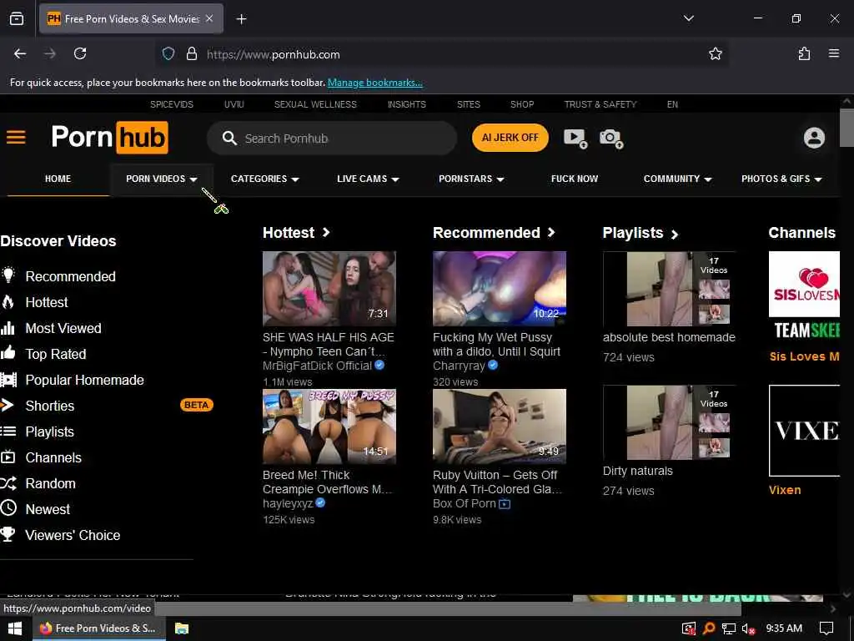Open the list all tabs dropdown
The width and height of the screenshot is (854, 641).
[688, 18]
